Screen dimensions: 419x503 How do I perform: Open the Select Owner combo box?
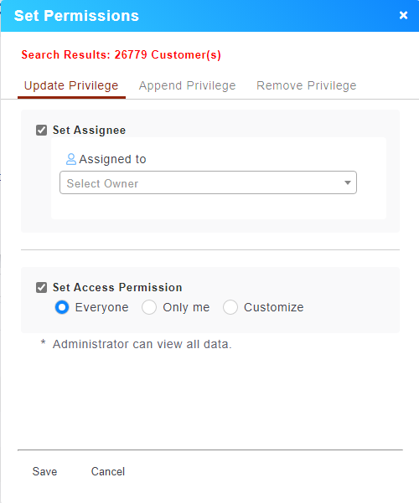click(x=208, y=182)
